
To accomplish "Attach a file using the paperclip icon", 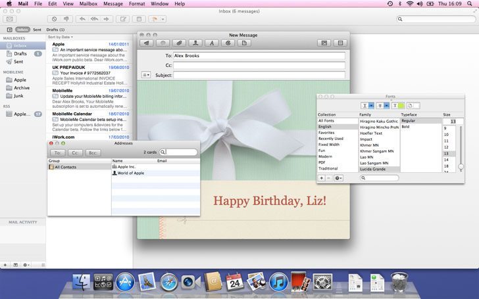I will click(179, 43).
